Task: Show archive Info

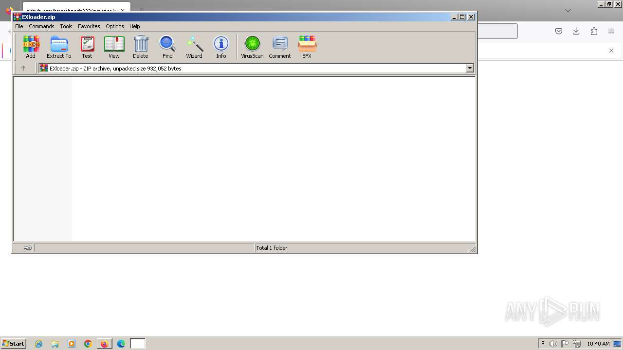Action: click(221, 47)
